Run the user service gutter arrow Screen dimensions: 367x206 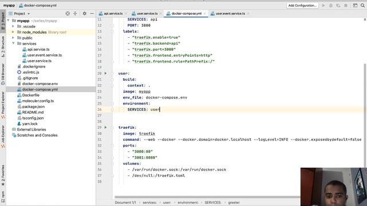[106, 73]
